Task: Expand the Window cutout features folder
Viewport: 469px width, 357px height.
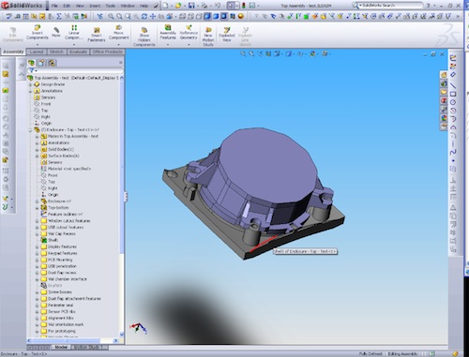Action: coord(37,221)
